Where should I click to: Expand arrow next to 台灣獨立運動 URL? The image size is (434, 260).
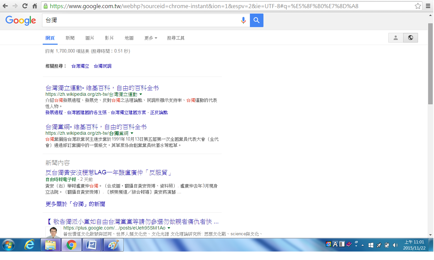(x=141, y=94)
